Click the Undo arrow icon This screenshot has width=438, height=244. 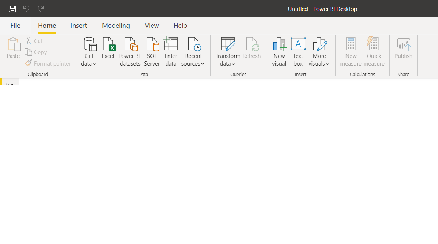(26, 9)
